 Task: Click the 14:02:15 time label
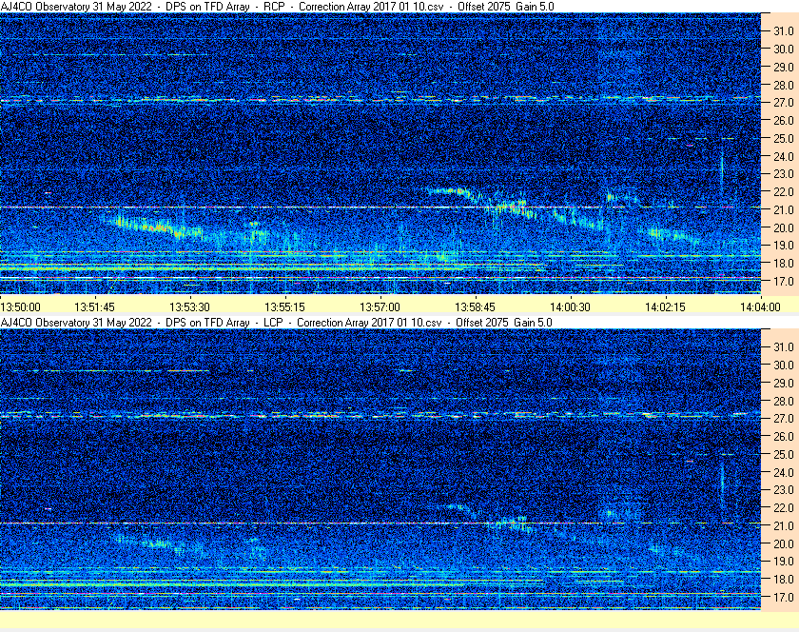tap(666, 307)
